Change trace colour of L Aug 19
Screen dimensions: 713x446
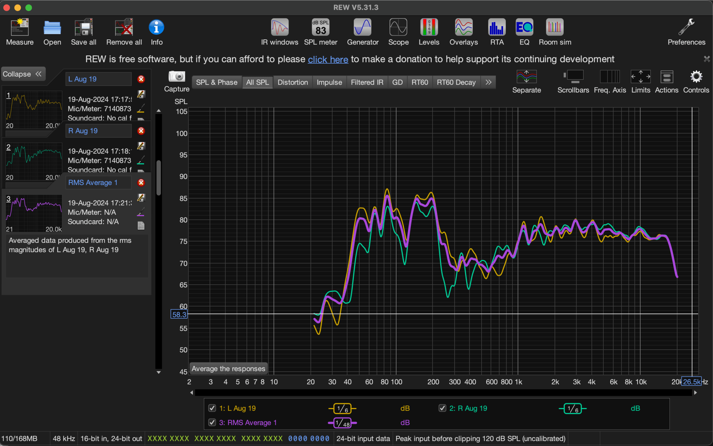(141, 108)
